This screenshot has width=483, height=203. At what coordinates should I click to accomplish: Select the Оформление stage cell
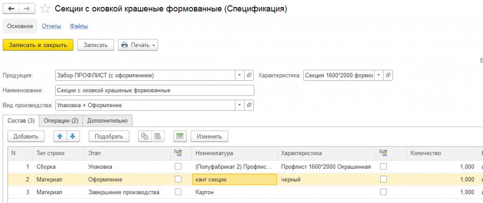tap(127, 180)
